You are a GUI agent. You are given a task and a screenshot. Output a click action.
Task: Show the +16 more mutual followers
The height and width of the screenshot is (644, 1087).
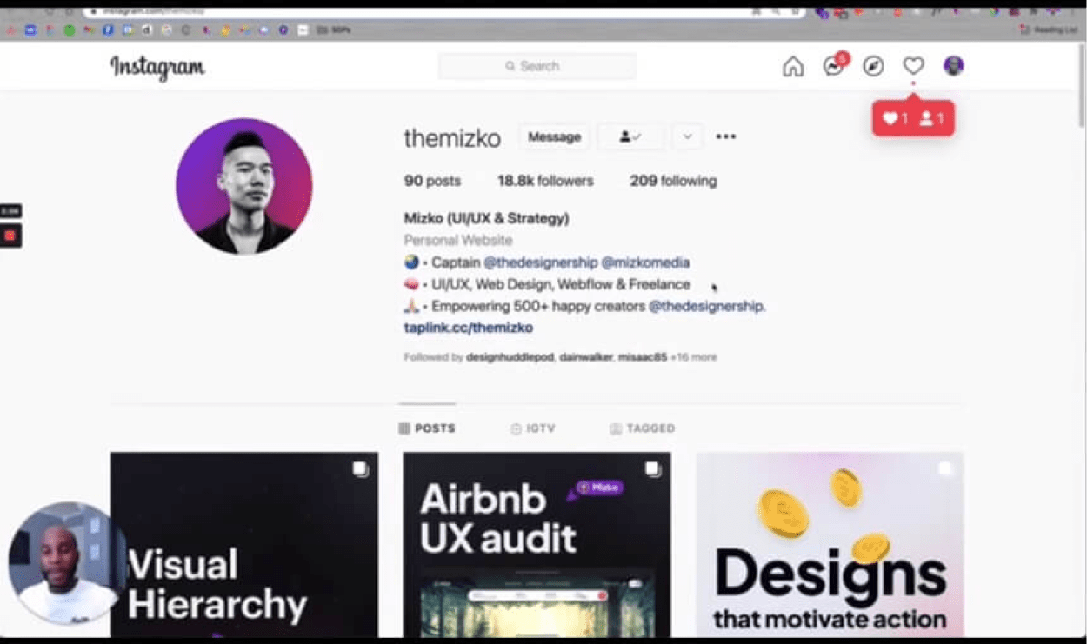click(694, 357)
